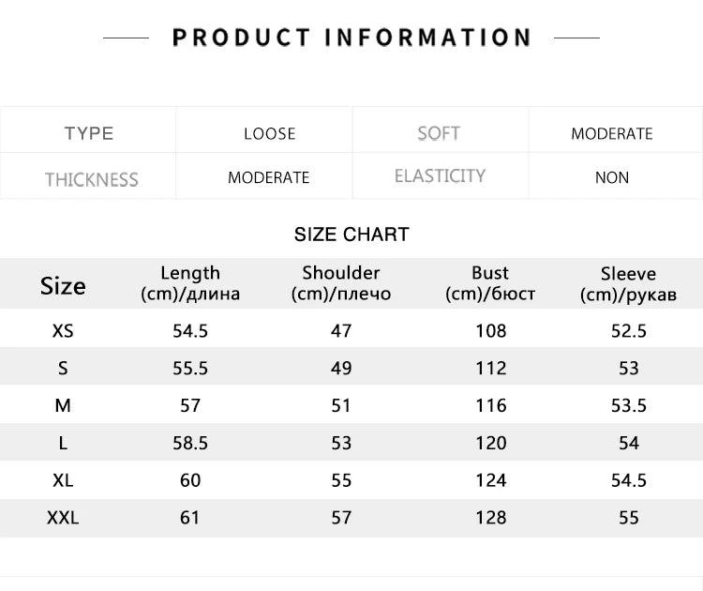Select the Shoulder (cm) column header
Viewport: 703px width, 591px height.
coord(341,283)
